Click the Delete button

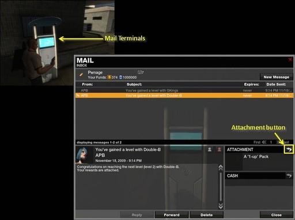207,215
